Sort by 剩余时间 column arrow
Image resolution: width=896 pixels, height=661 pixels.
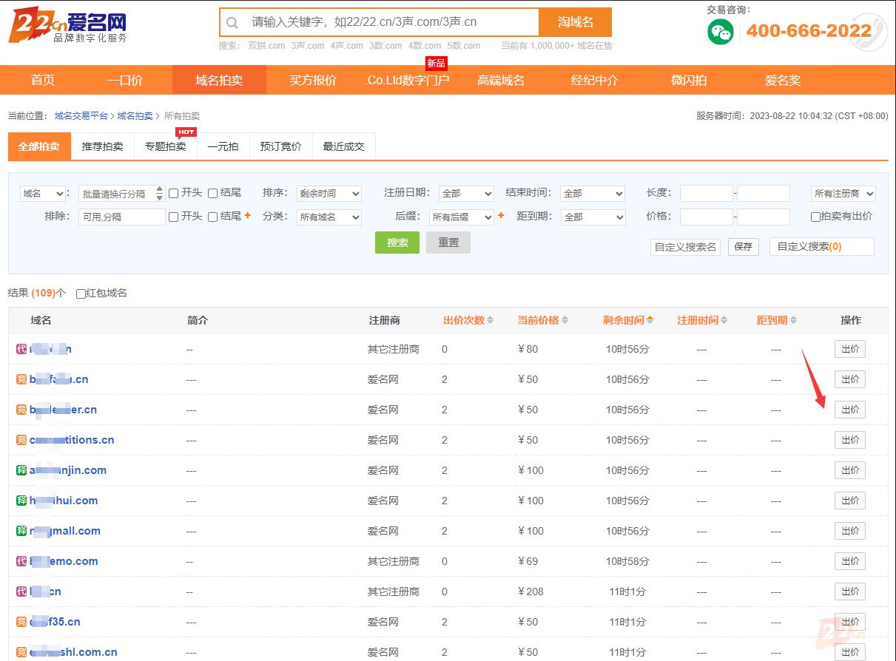650,320
